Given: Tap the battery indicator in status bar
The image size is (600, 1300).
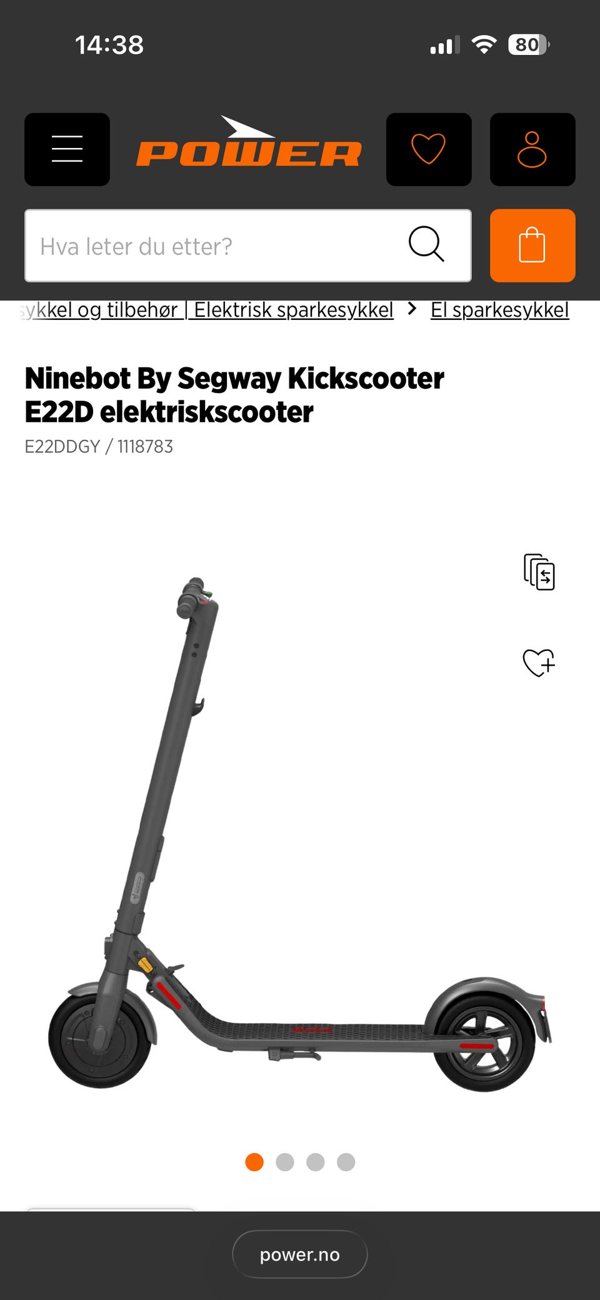Looking at the screenshot, I should pyautogui.click(x=529, y=45).
